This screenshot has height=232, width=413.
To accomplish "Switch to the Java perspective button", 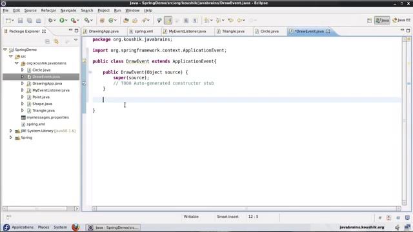I will pos(382,20).
